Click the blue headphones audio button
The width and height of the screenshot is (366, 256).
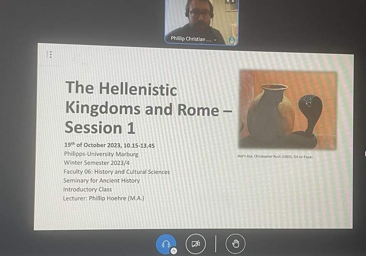(166, 244)
